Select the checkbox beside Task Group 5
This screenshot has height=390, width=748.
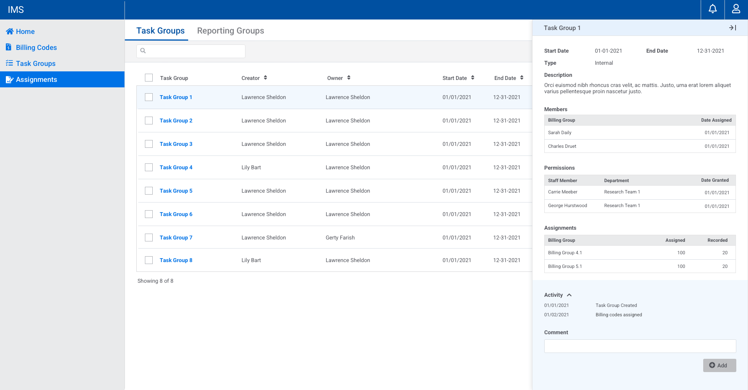pos(149,191)
